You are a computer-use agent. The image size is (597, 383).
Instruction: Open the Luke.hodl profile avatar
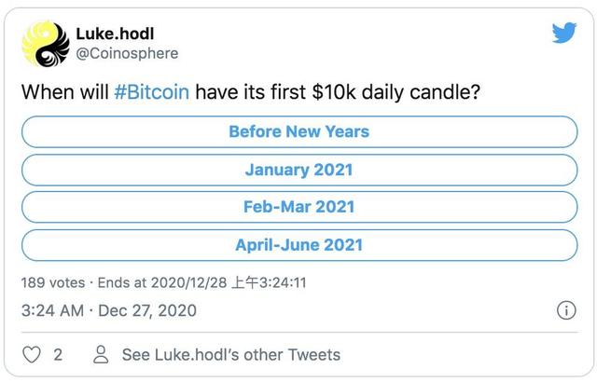pos(45,43)
